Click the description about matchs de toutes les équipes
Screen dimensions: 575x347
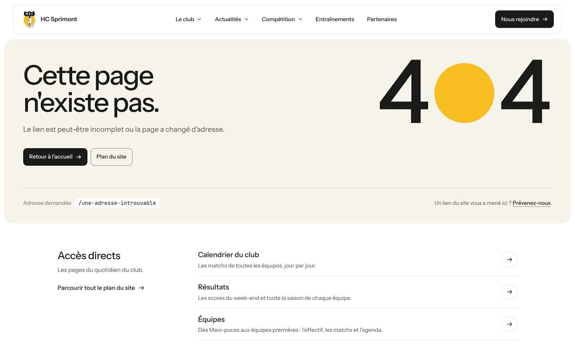pyautogui.click(x=257, y=266)
